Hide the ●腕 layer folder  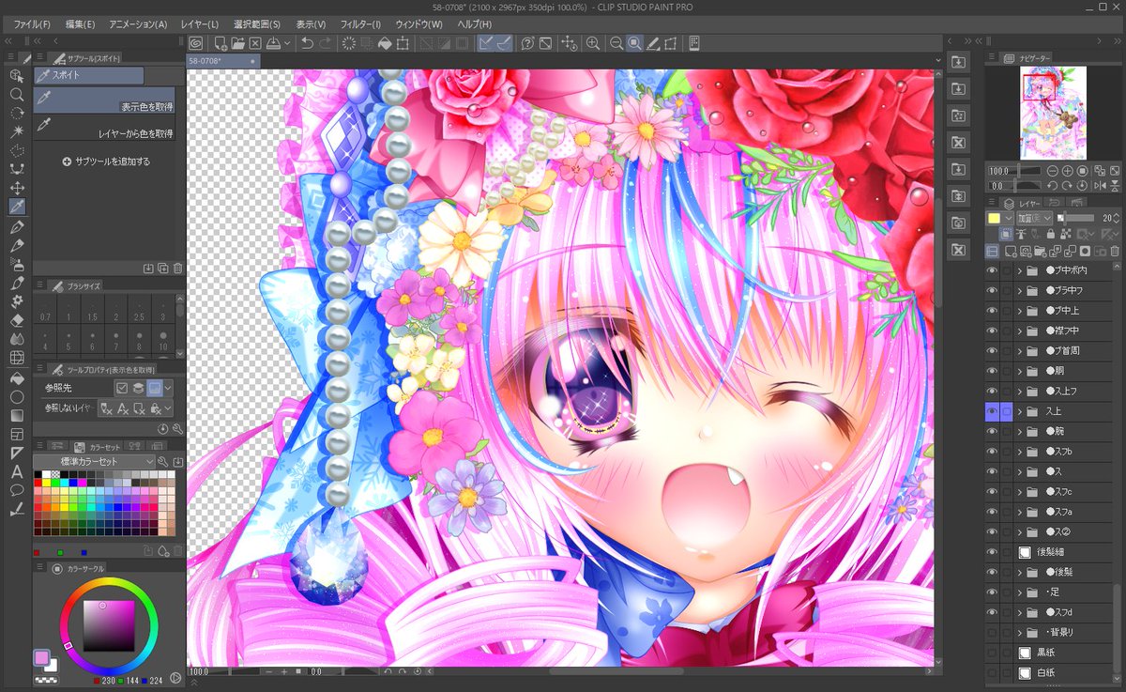pos(992,431)
